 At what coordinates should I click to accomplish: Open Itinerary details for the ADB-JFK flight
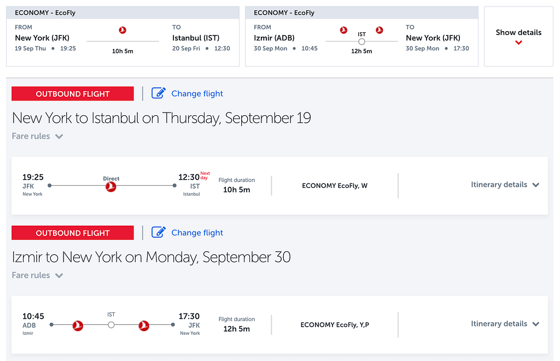[x=505, y=324]
